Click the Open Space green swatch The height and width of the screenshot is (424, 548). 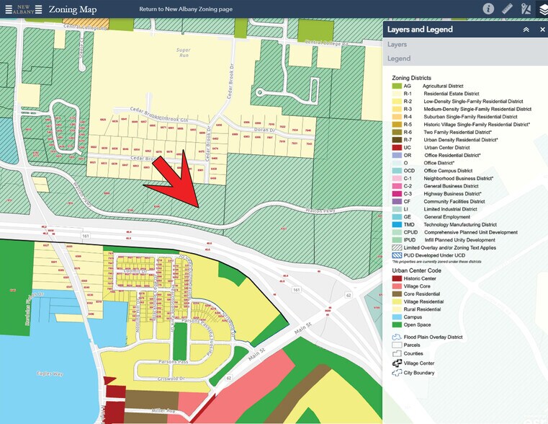pyautogui.click(x=397, y=324)
